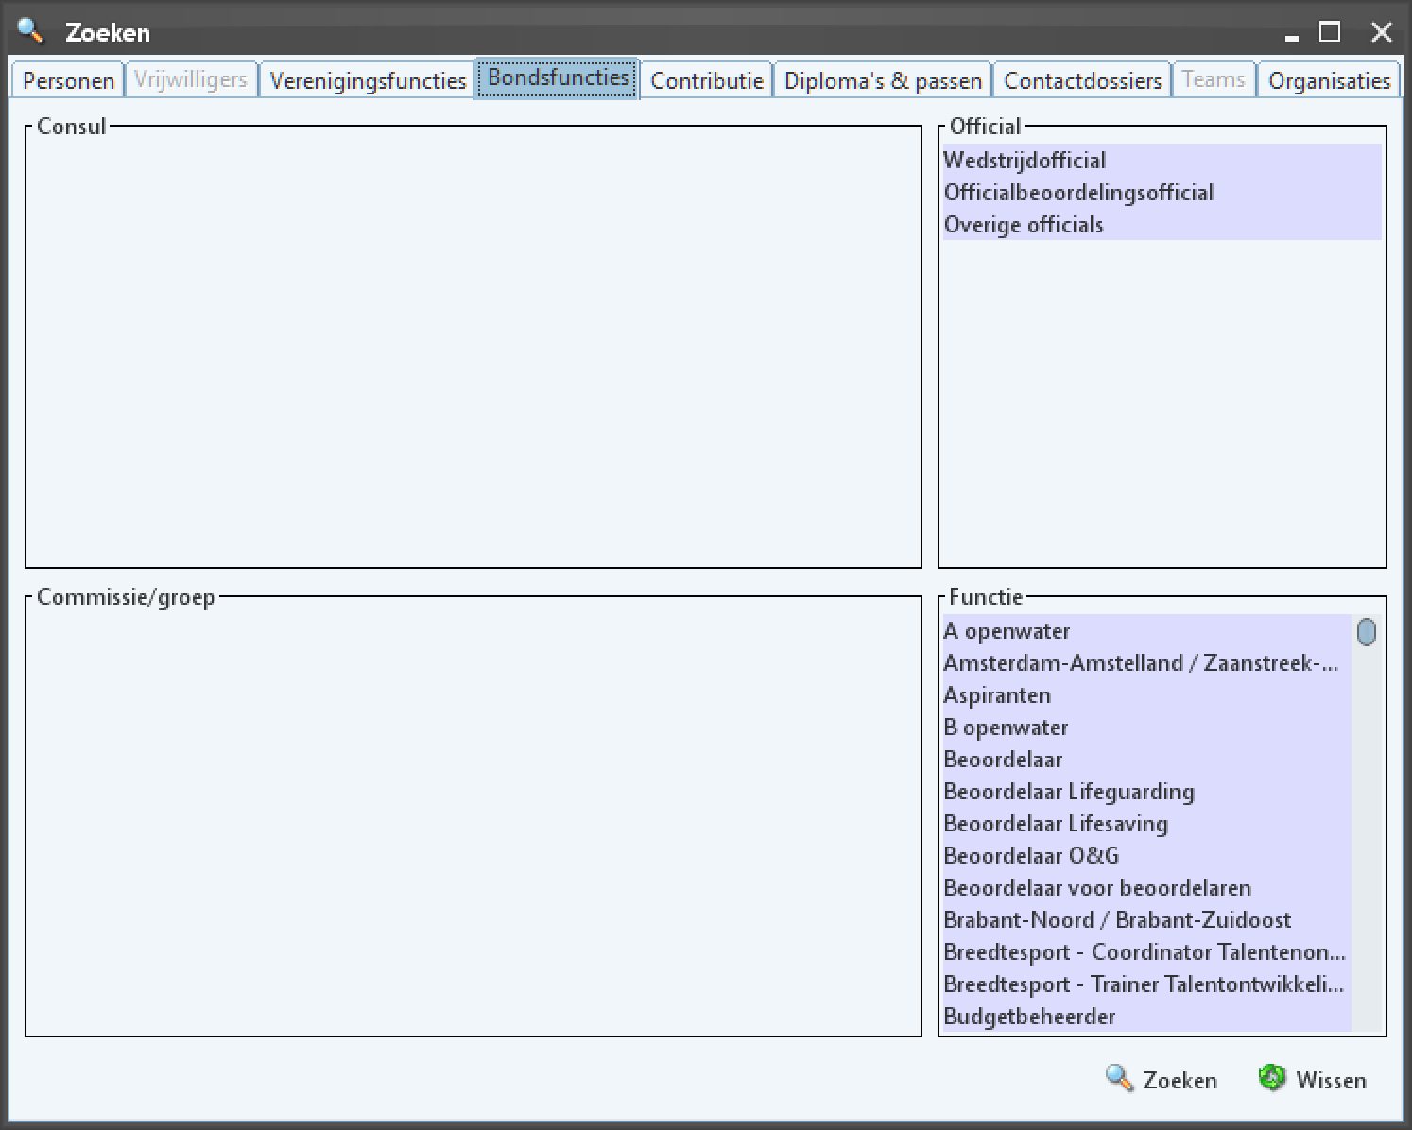This screenshot has height=1130, width=1412.
Task: Switch to the Verenigingsfuncties tab
Action: pos(368,80)
